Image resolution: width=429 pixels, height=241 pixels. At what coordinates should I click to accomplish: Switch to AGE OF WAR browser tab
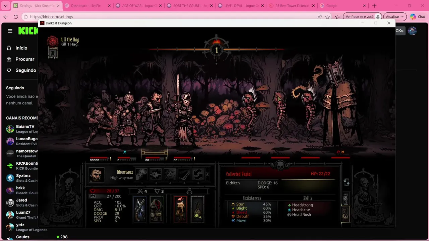pyautogui.click(x=138, y=6)
